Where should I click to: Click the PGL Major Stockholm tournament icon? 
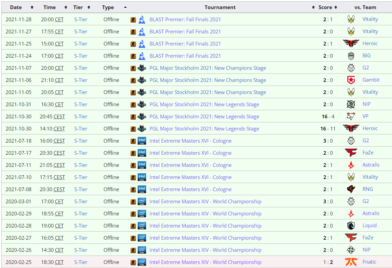pyautogui.click(x=142, y=68)
